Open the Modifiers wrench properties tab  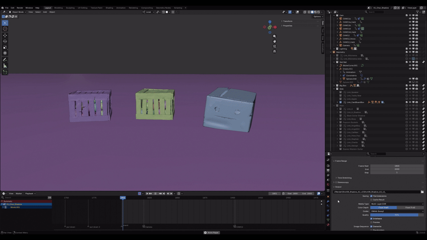click(328, 201)
